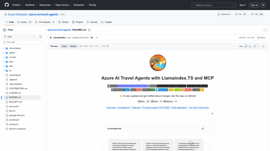Open the Architecture link in README

pos(123,107)
